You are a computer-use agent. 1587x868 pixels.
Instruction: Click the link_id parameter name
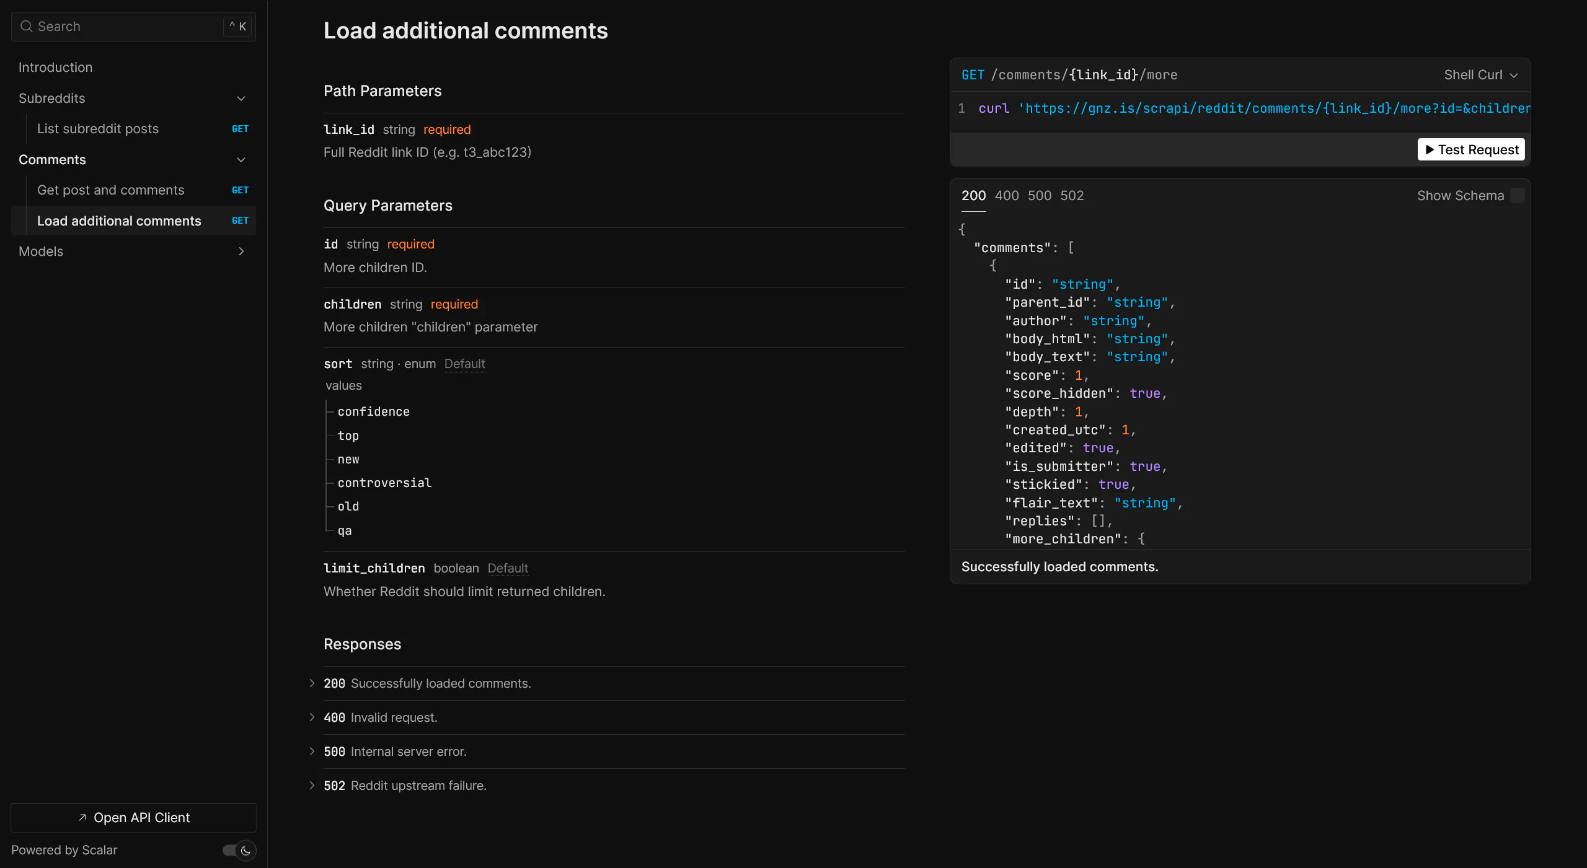click(349, 129)
